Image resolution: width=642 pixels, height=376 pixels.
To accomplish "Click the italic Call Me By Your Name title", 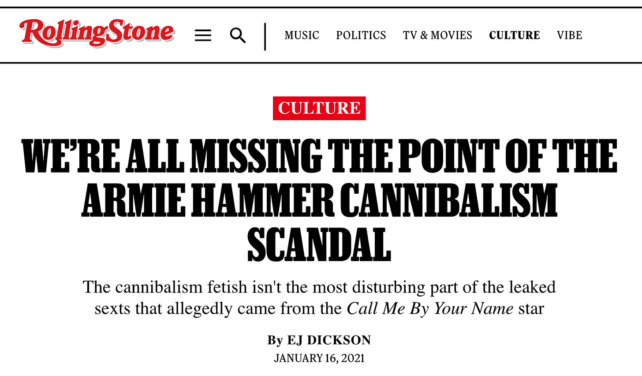I will coord(430,308).
